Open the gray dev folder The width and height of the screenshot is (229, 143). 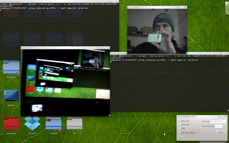pos(74,123)
